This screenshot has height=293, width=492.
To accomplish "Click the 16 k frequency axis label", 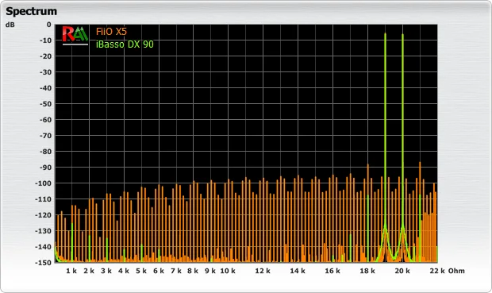I will (332, 271).
